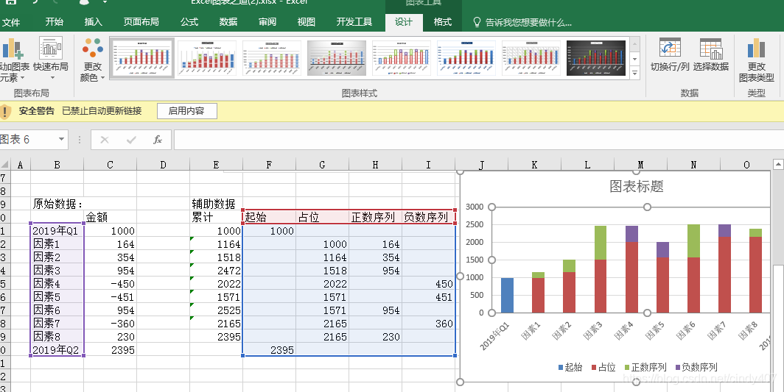784x392 pixels.
Task: Open Quick Layout options
Action: (x=51, y=59)
